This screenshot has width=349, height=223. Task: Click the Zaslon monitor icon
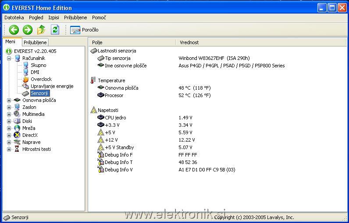17,107
